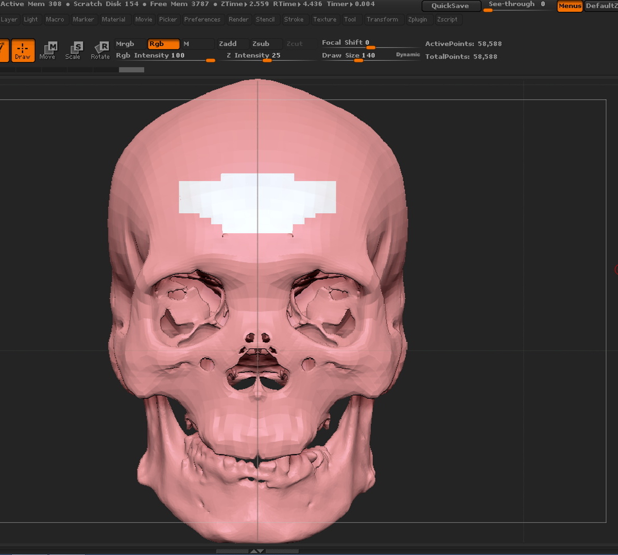This screenshot has width=618, height=555.
Task: Click the Scratch Disk 154 status
Action: pos(106,4)
